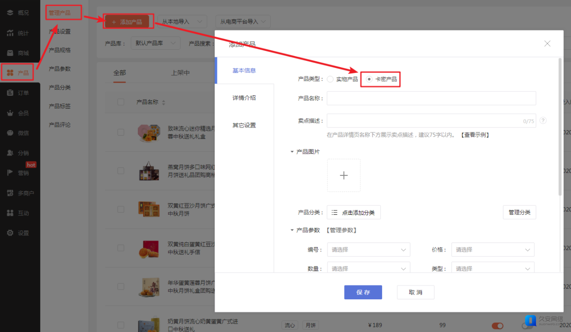Select the 订单 orders sidebar icon

10,93
